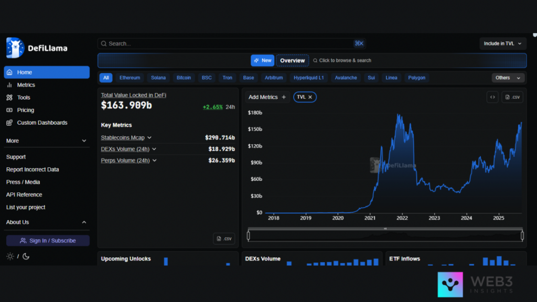
Task: Open the Others chains dropdown
Action: click(x=508, y=78)
